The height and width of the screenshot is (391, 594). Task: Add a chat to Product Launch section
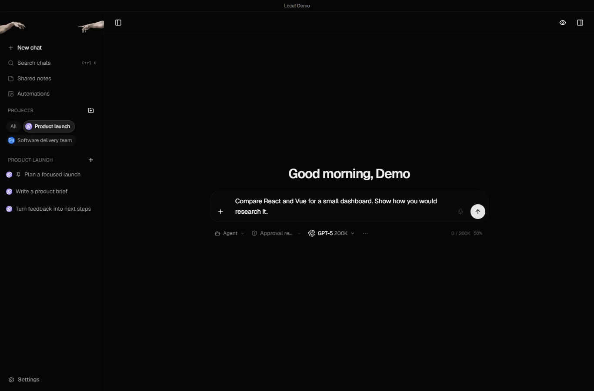91,160
